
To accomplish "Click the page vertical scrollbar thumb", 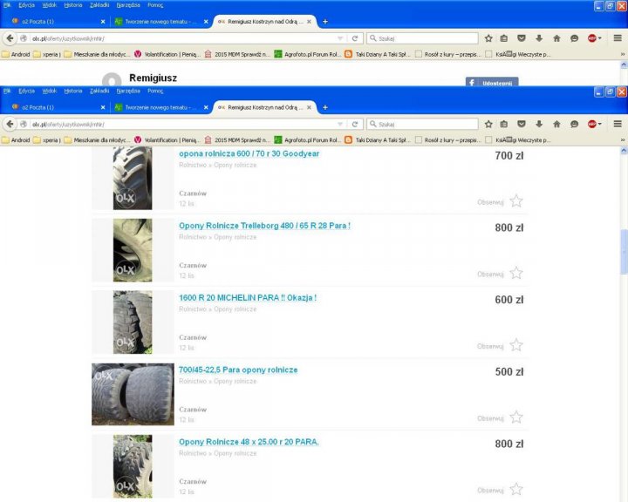I will (x=623, y=253).
